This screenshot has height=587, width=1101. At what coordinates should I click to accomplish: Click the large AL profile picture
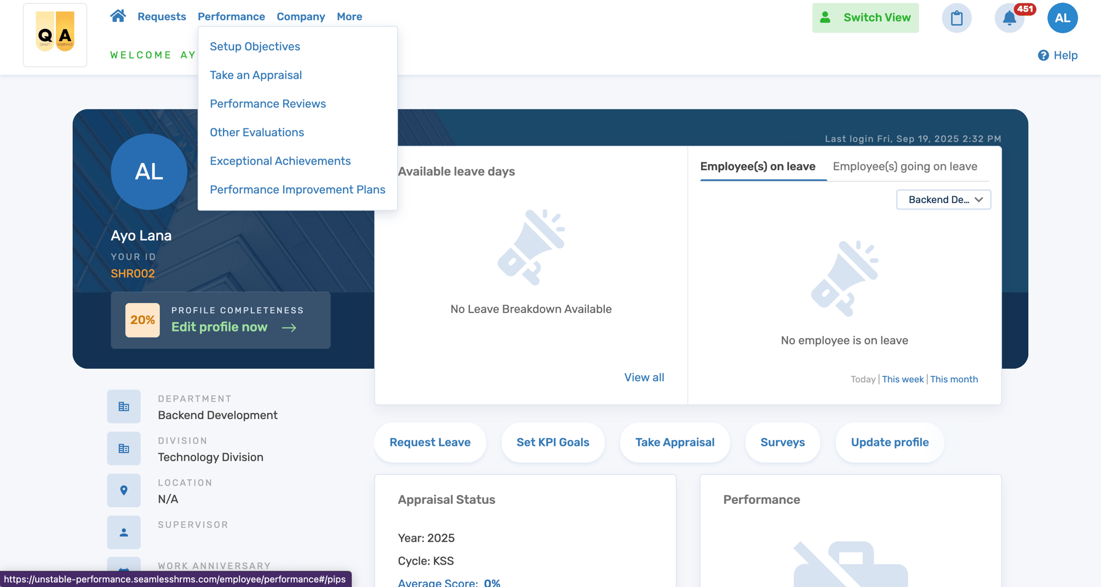pyautogui.click(x=149, y=172)
